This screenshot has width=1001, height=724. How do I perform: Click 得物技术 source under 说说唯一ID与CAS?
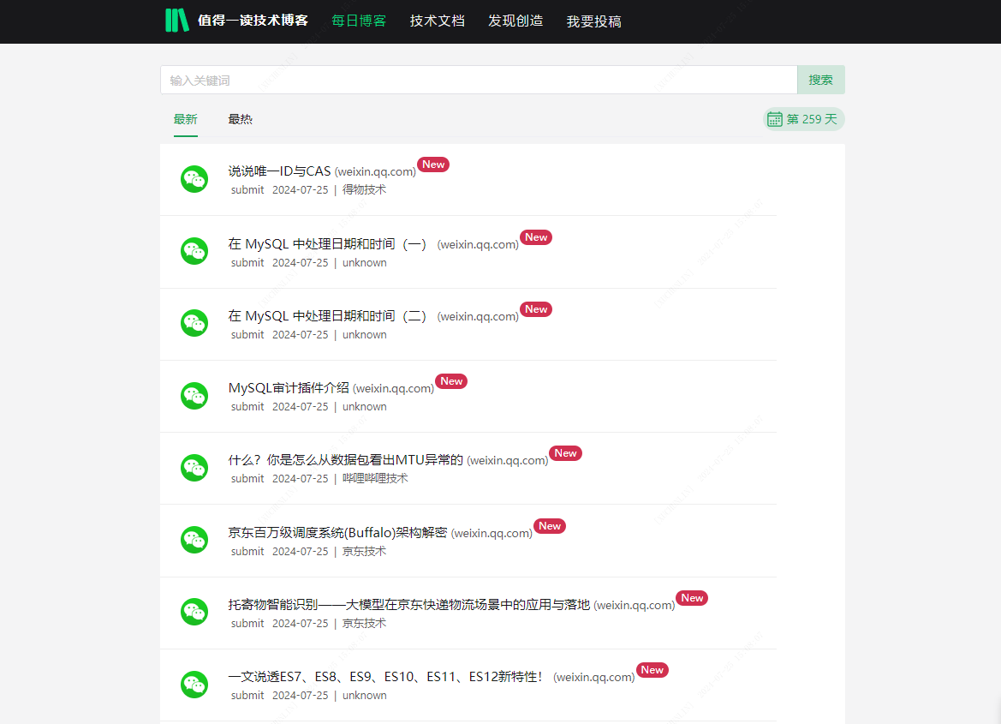(365, 190)
